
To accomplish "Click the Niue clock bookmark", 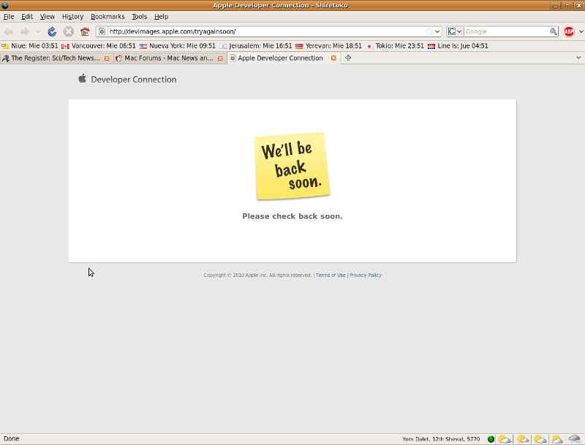I will [30, 46].
